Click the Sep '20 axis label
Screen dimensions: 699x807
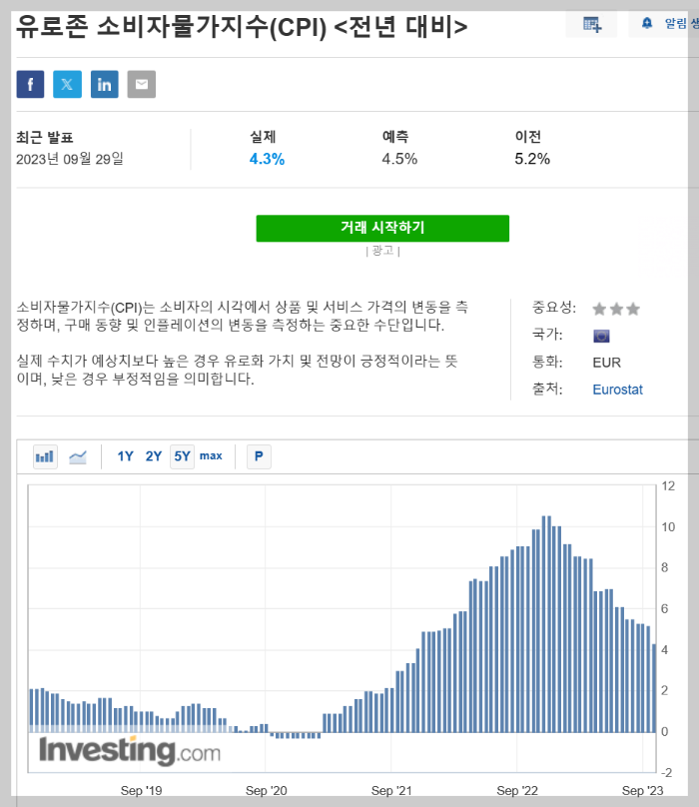(x=266, y=791)
